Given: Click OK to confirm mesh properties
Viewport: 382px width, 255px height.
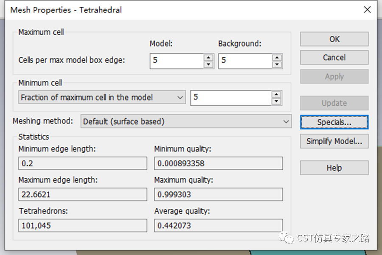Looking at the screenshot, I should click(x=334, y=39).
